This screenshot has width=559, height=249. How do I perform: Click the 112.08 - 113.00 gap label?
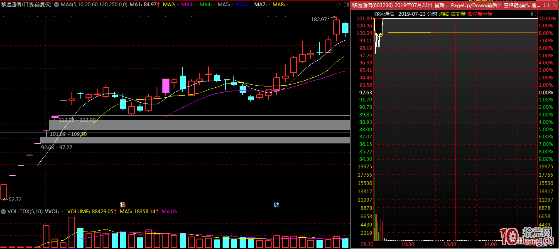tap(77, 120)
